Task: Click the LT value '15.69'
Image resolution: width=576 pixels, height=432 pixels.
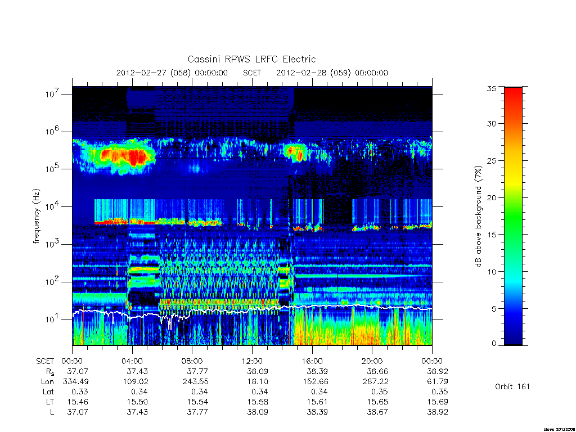Action: coord(438,402)
